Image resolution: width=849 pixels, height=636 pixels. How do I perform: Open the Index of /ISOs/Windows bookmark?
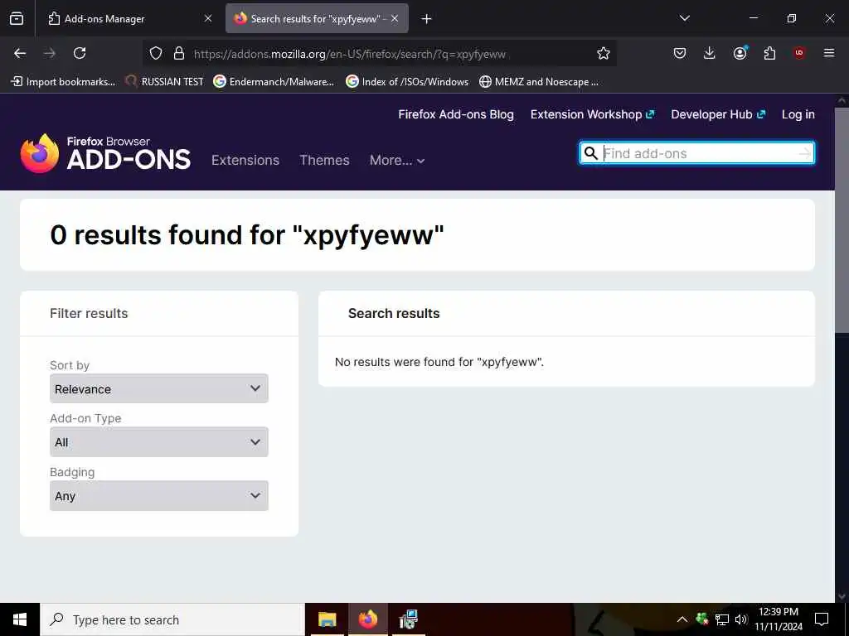407,82
